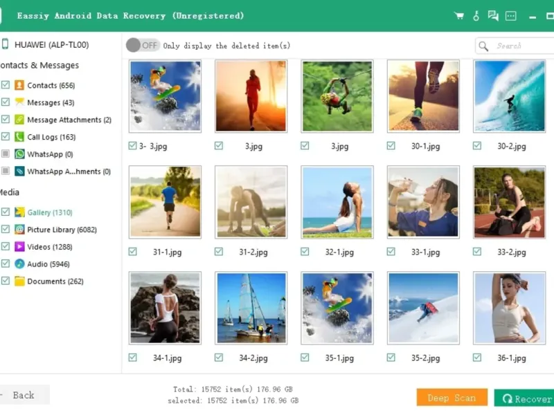Click the Picture Library icon
The height and width of the screenshot is (415, 554).
[19, 230]
